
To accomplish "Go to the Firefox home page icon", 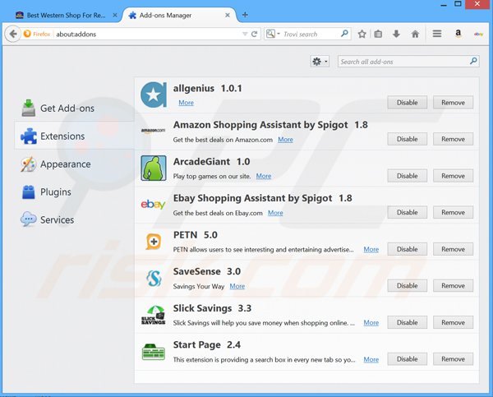I will tap(415, 34).
